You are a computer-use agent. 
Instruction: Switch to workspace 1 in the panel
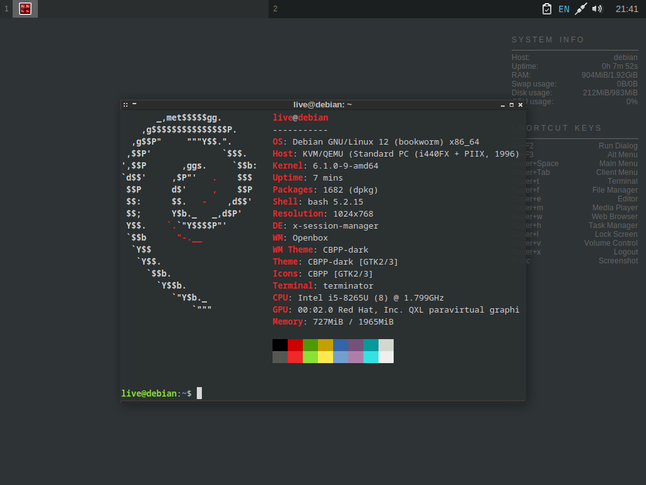6,9
